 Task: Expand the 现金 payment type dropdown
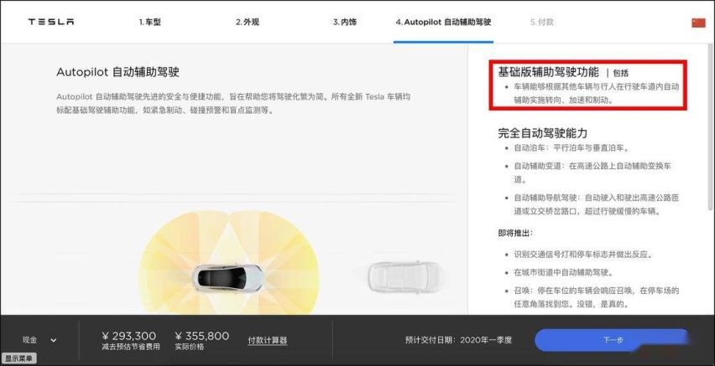tap(39, 339)
